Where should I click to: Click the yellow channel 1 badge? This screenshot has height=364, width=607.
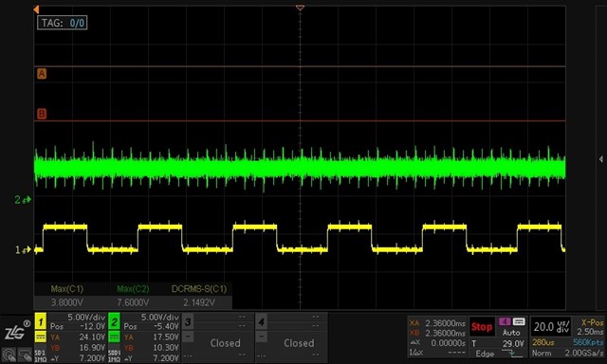click(40, 321)
